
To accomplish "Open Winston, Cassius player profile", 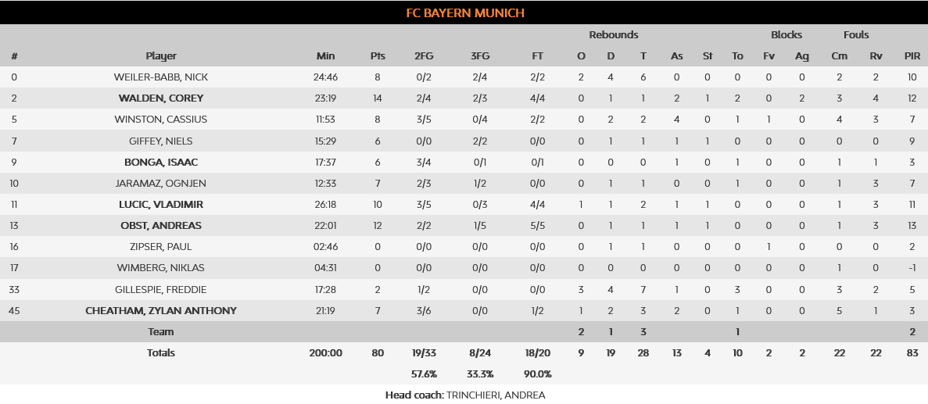I will [160, 120].
